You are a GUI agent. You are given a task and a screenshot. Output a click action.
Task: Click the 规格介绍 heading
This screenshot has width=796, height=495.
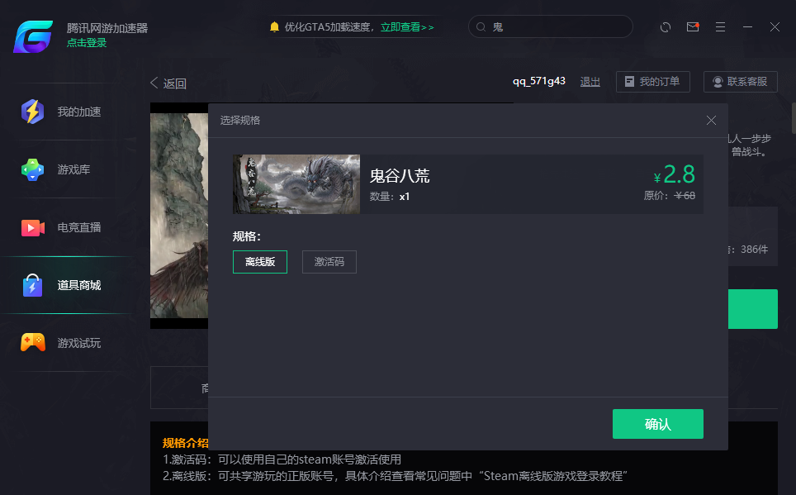point(185,443)
